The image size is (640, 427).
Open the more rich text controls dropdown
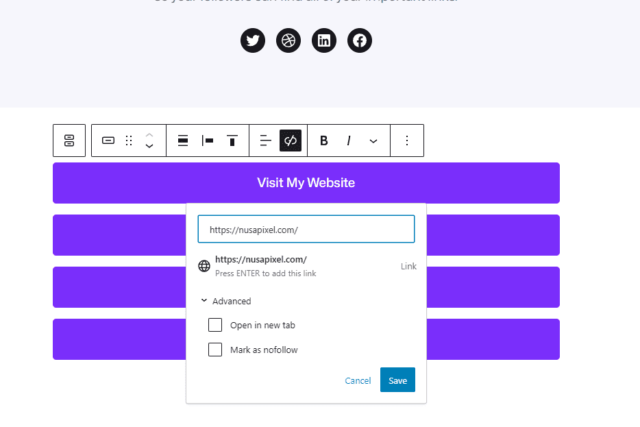[x=373, y=141]
